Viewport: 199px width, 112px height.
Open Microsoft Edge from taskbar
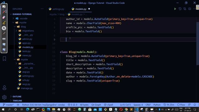[x=28, y=109]
